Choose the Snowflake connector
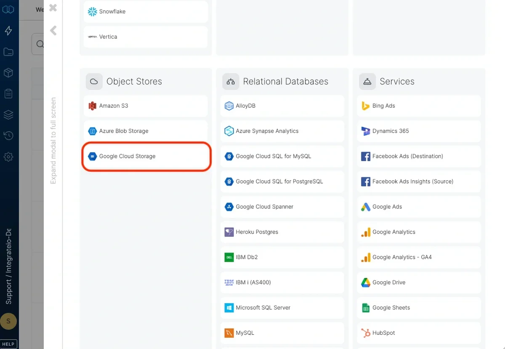This screenshot has width=505, height=349. (x=146, y=11)
